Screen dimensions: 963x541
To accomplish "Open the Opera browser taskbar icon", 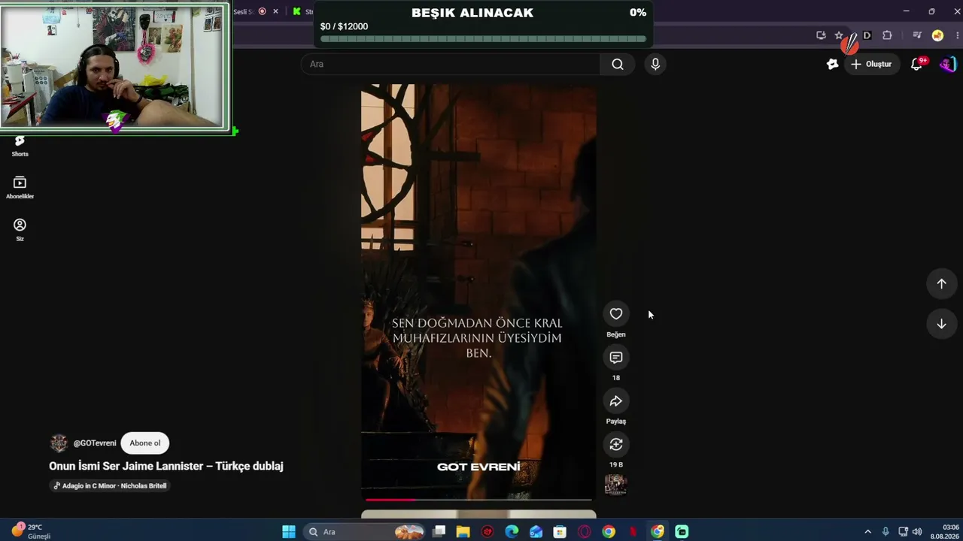I will pos(585,532).
